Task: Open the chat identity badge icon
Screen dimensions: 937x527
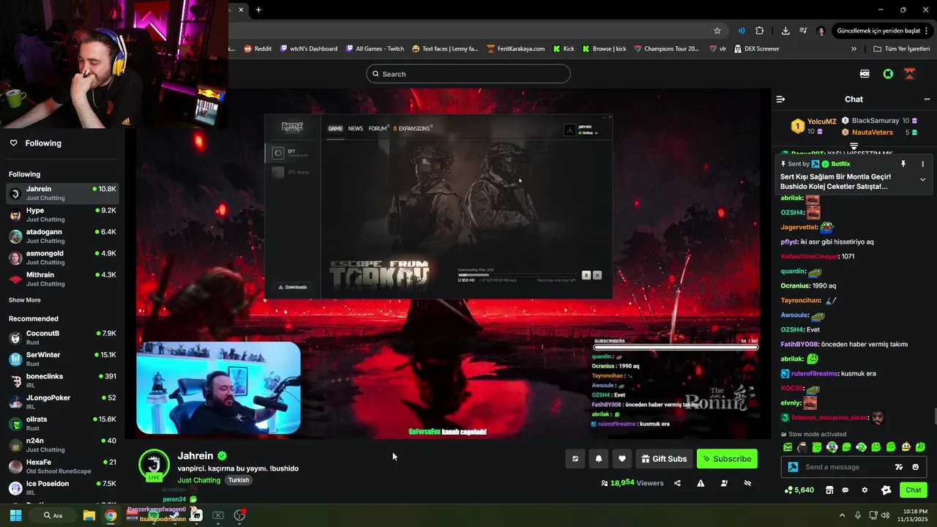Action: tap(886, 490)
